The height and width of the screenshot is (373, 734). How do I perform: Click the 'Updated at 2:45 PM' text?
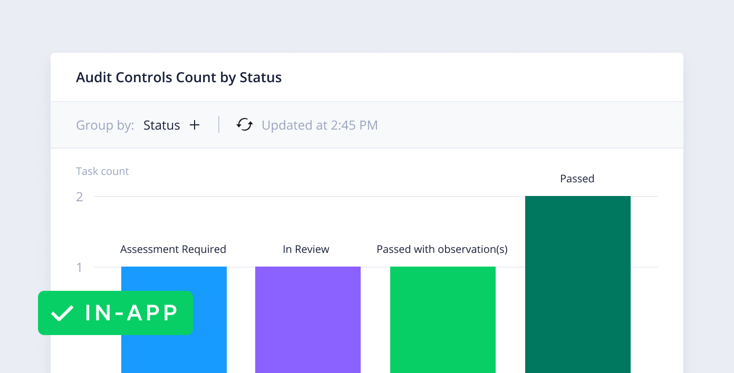point(320,125)
